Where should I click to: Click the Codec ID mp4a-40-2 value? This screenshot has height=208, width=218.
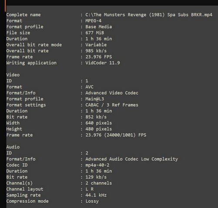click(x=97, y=165)
